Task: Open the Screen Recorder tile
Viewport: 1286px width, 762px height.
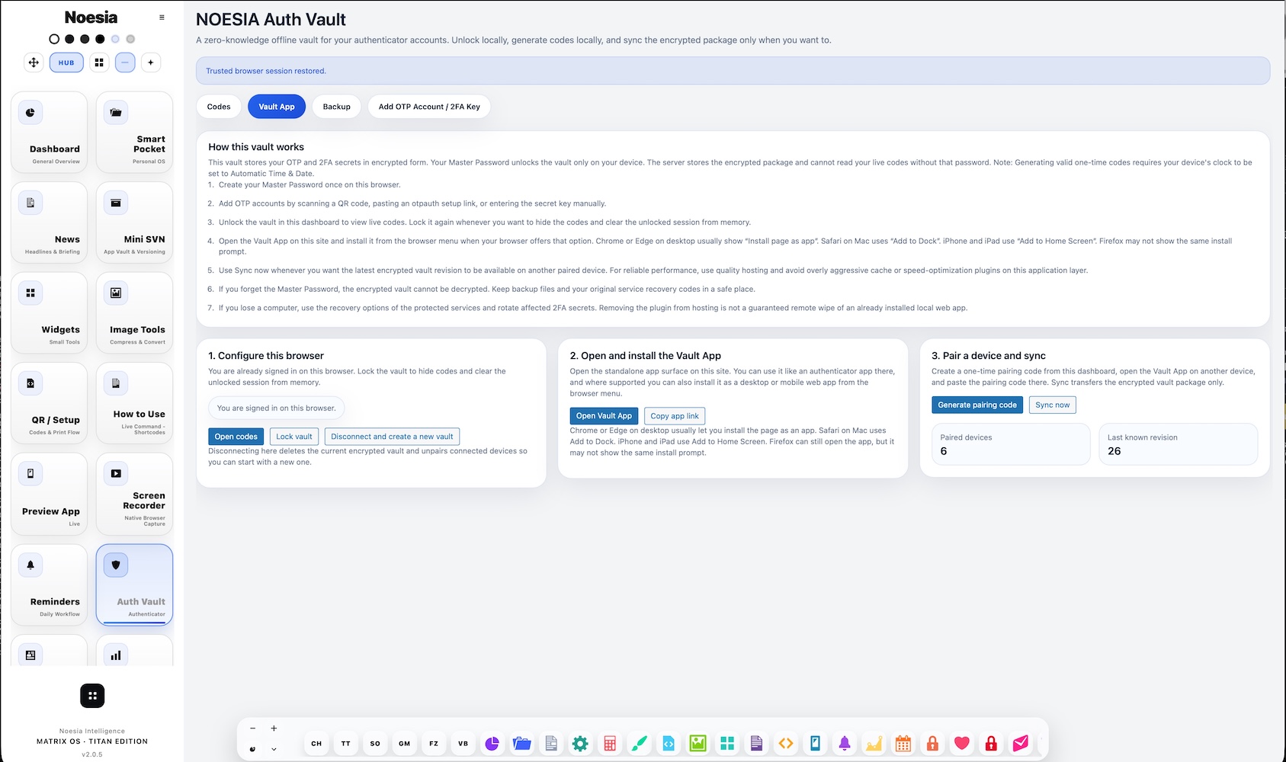Action: click(x=134, y=494)
